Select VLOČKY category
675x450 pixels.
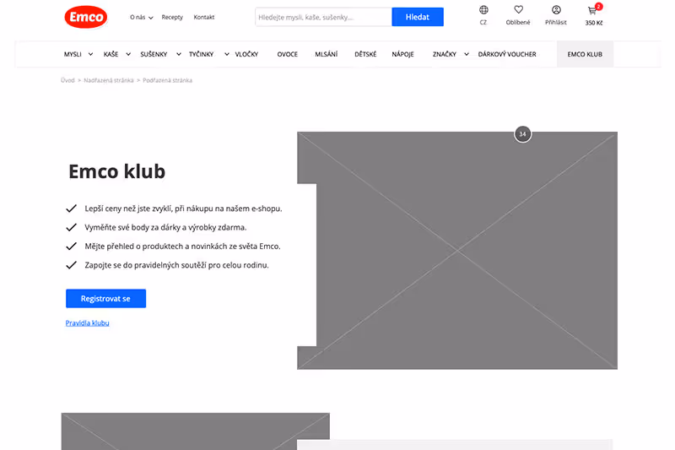[x=246, y=54]
